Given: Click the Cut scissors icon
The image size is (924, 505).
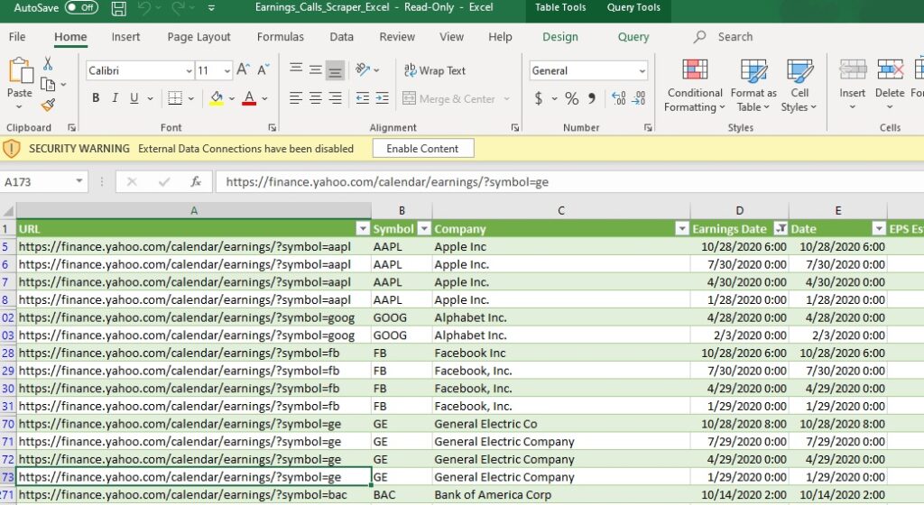Looking at the screenshot, I should pos(48,63).
